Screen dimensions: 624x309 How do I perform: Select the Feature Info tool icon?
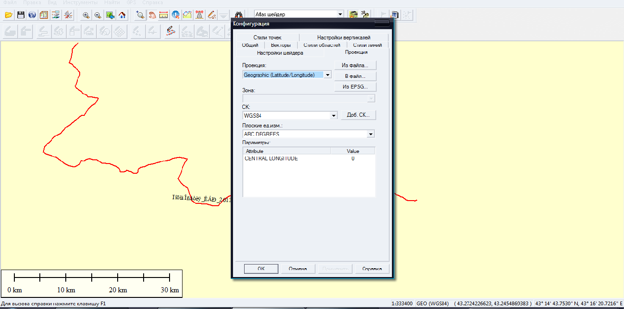176,15
